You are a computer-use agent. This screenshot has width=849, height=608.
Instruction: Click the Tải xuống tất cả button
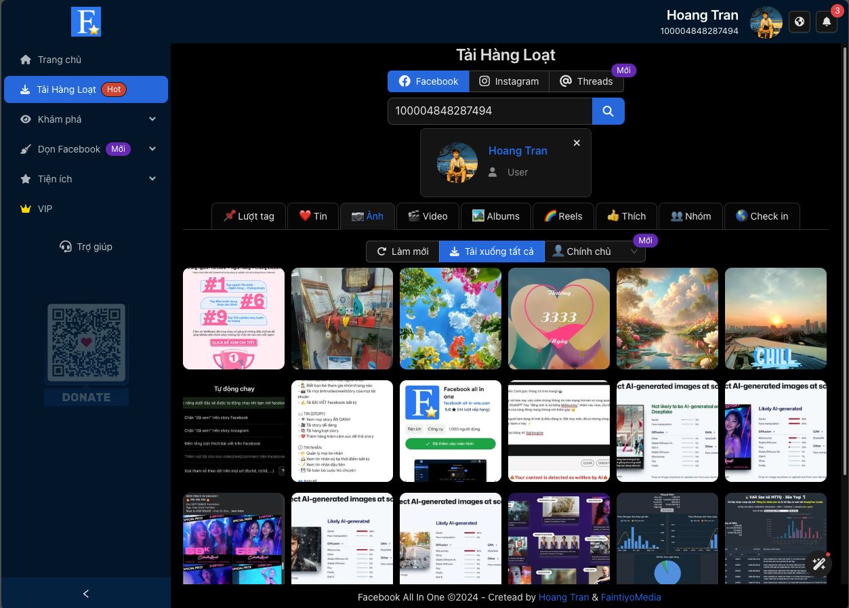point(492,251)
